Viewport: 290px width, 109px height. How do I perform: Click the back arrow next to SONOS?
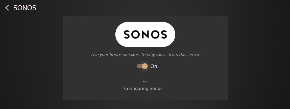7,8
